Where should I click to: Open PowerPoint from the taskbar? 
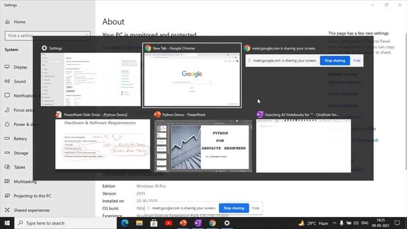[x=183, y=223]
